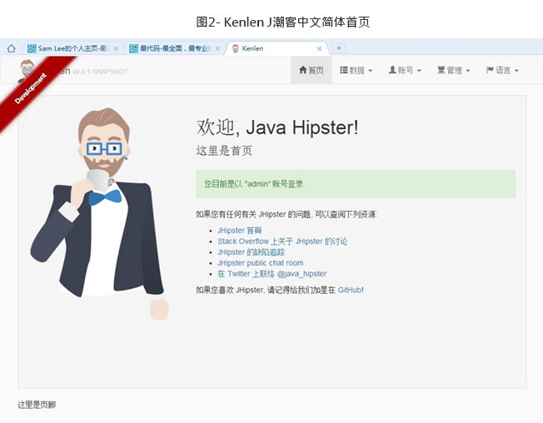
Task: Open the Stack Overflow JHipster discussion link
Action: click(282, 241)
